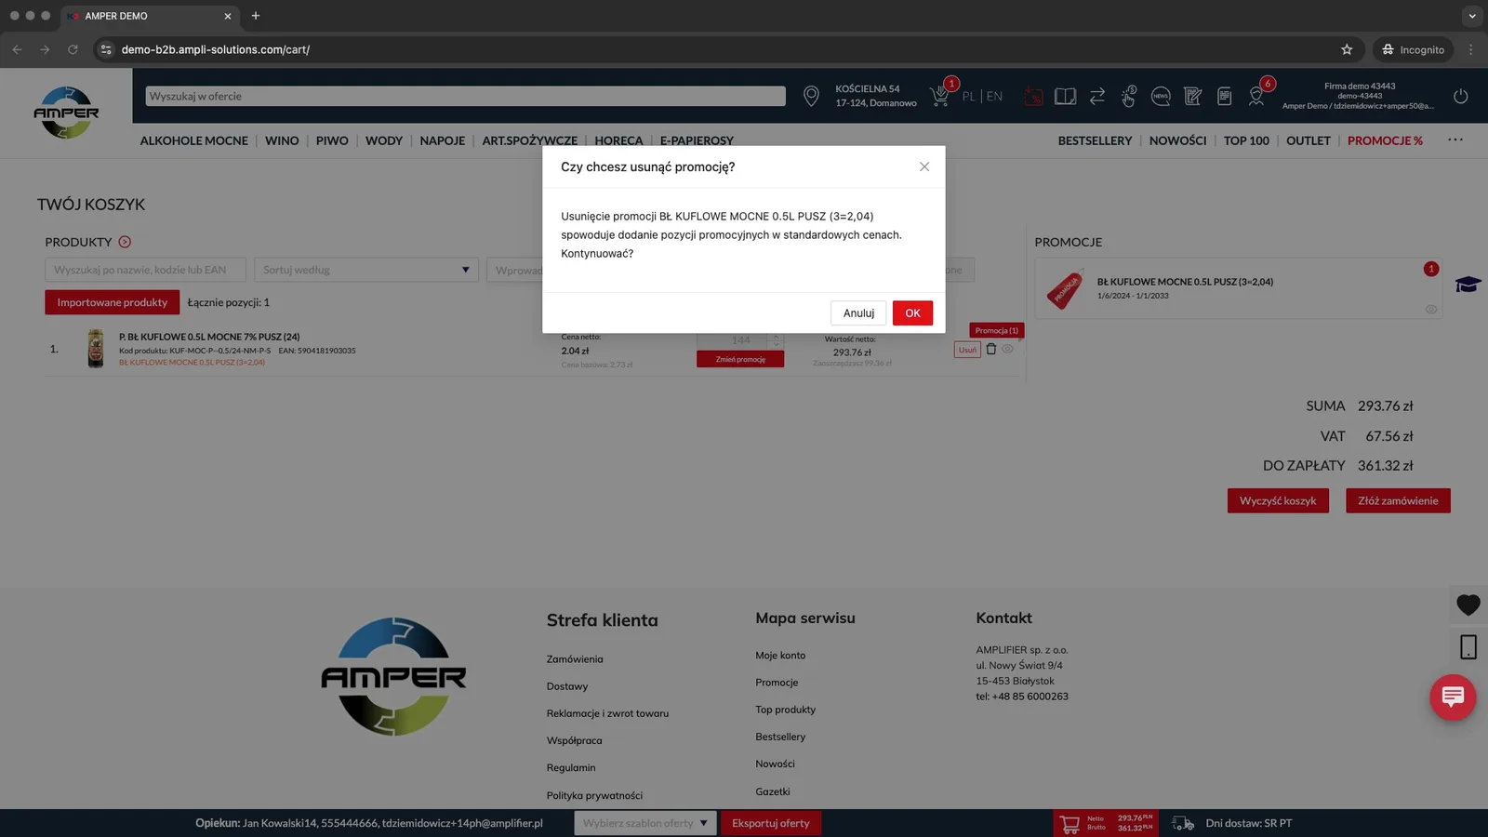1488x837 pixels.
Task: Open 'Wybierz szablon oferty' dropdown
Action: tap(645, 823)
